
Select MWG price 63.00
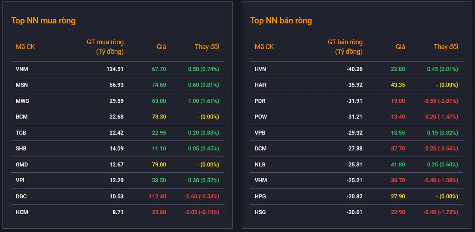[159, 101]
